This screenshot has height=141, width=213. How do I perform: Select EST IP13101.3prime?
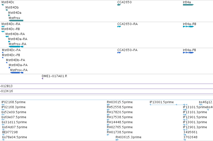pyautogui.click(x=195, y=112)
